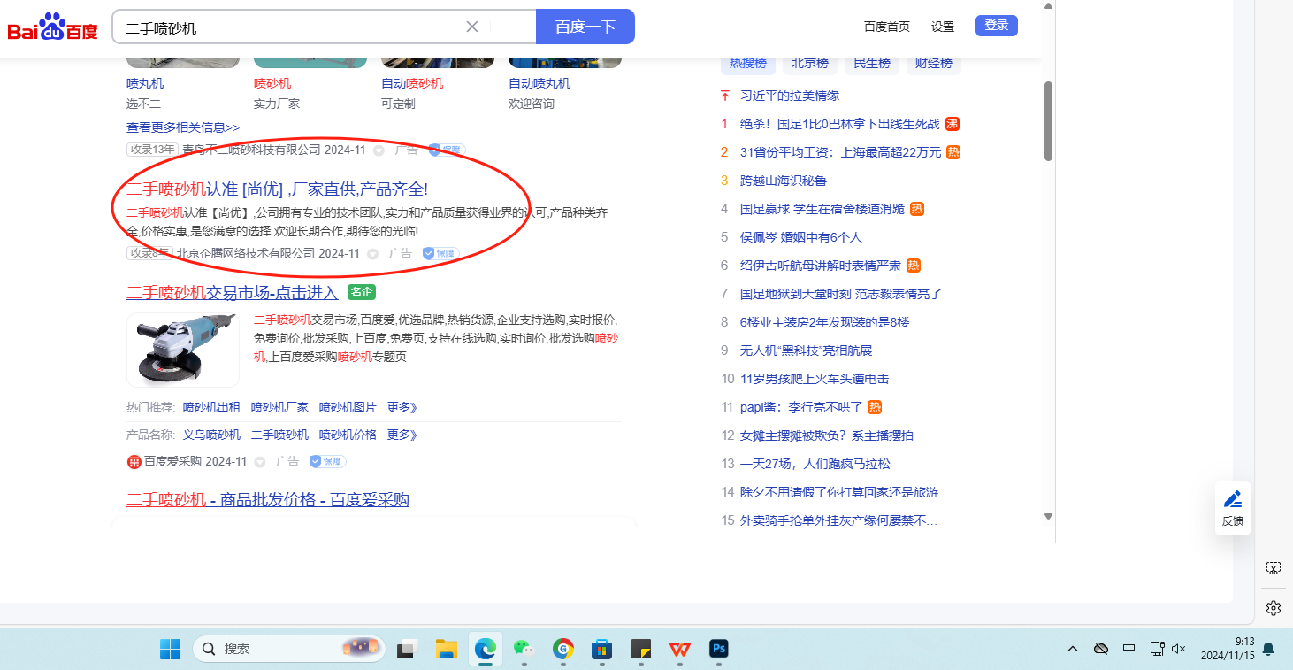The width and height of the screenshot is (1293, 670).
Task: Expand the dropdown beside 百度爱采购 2024-11
Action: (x=260, y=461)
